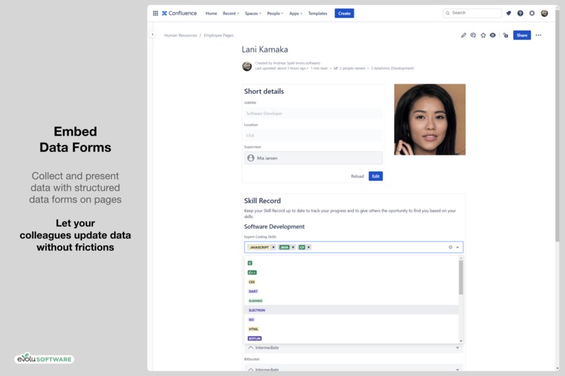Open the help question mark icon
Image resolution: width=565 pixels, height=376 pixels.
(520, 13)
